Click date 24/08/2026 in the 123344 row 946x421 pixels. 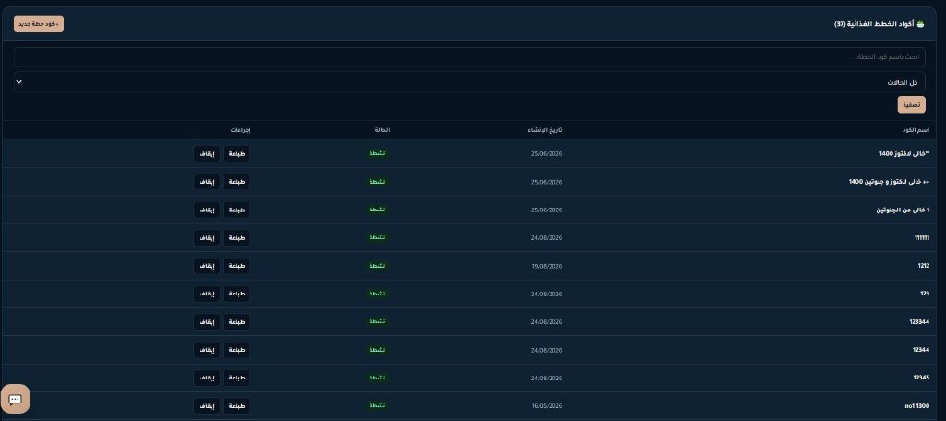point(547,322)
